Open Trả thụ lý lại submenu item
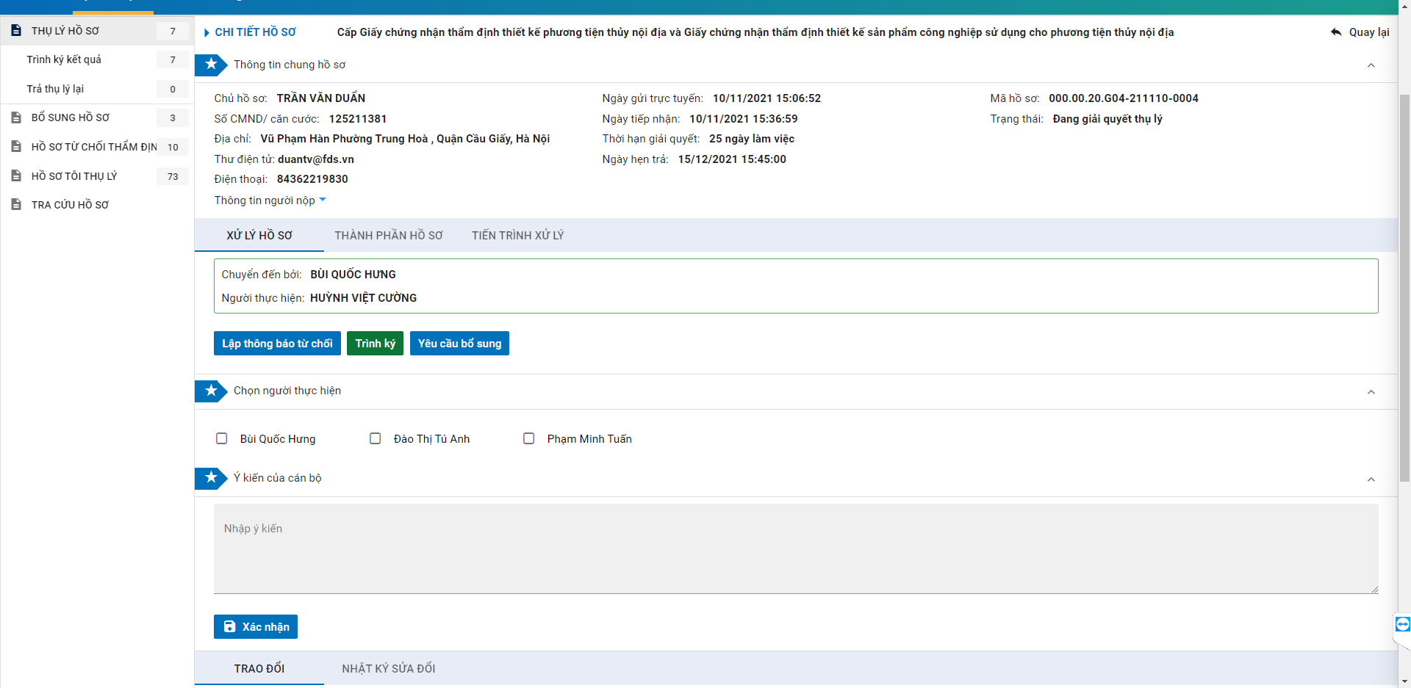Image resolution: width=1411 pixels, height=688 pixels. pos(97,89)
